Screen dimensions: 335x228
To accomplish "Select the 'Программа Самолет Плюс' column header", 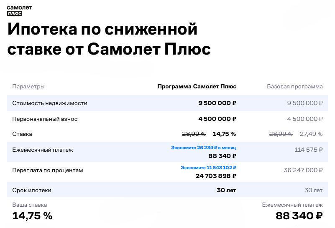I will (197, 87).
